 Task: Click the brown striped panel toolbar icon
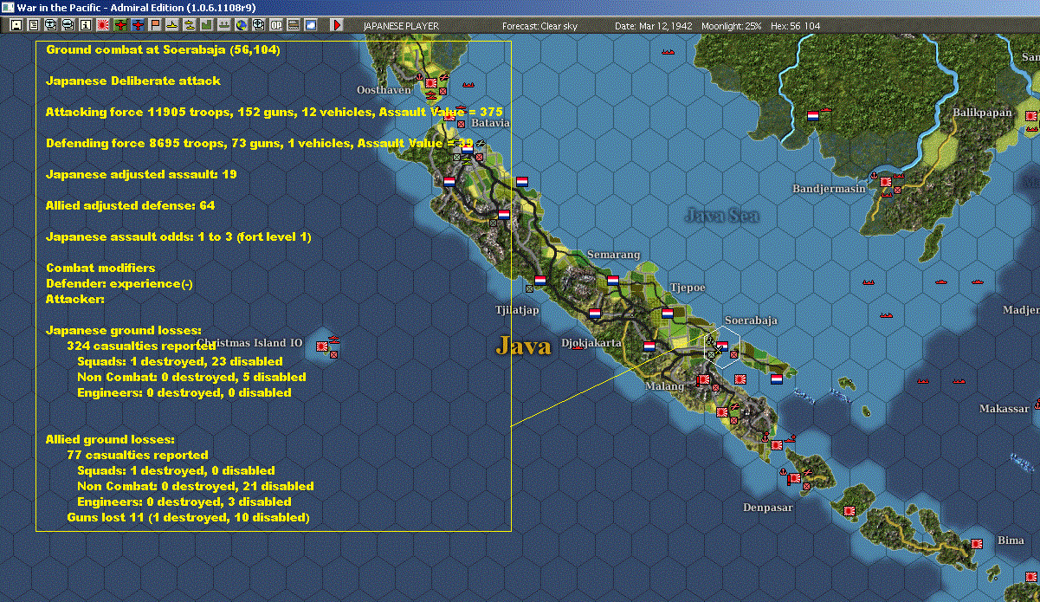293,26
